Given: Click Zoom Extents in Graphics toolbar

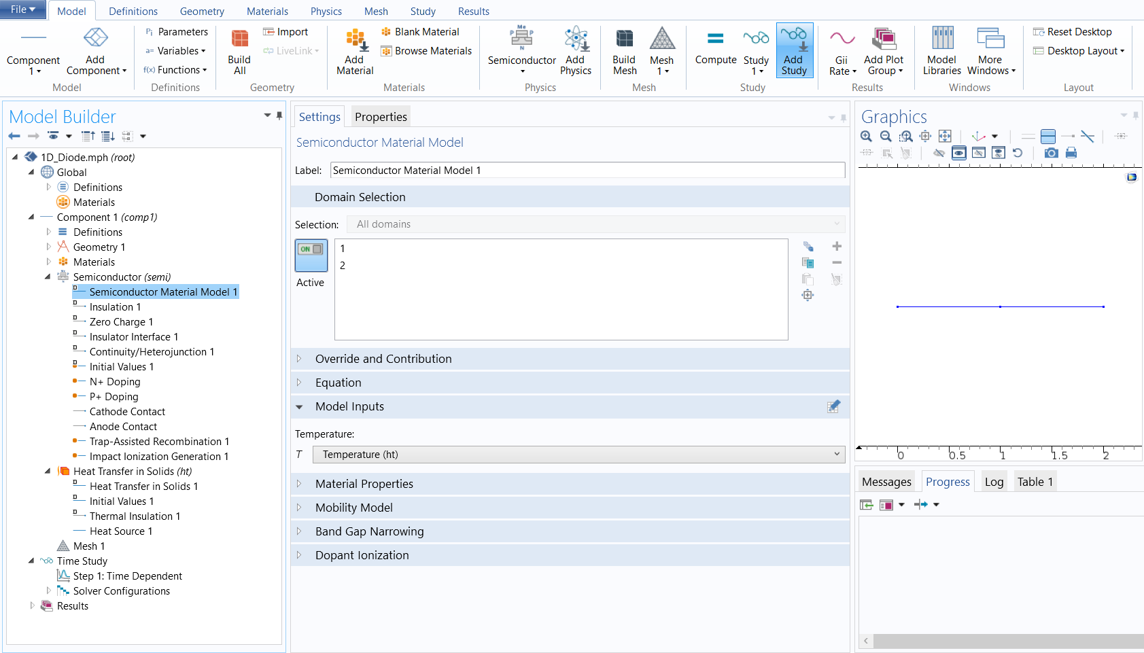Looking at the screenshot, I should click(x=945, y=137).
